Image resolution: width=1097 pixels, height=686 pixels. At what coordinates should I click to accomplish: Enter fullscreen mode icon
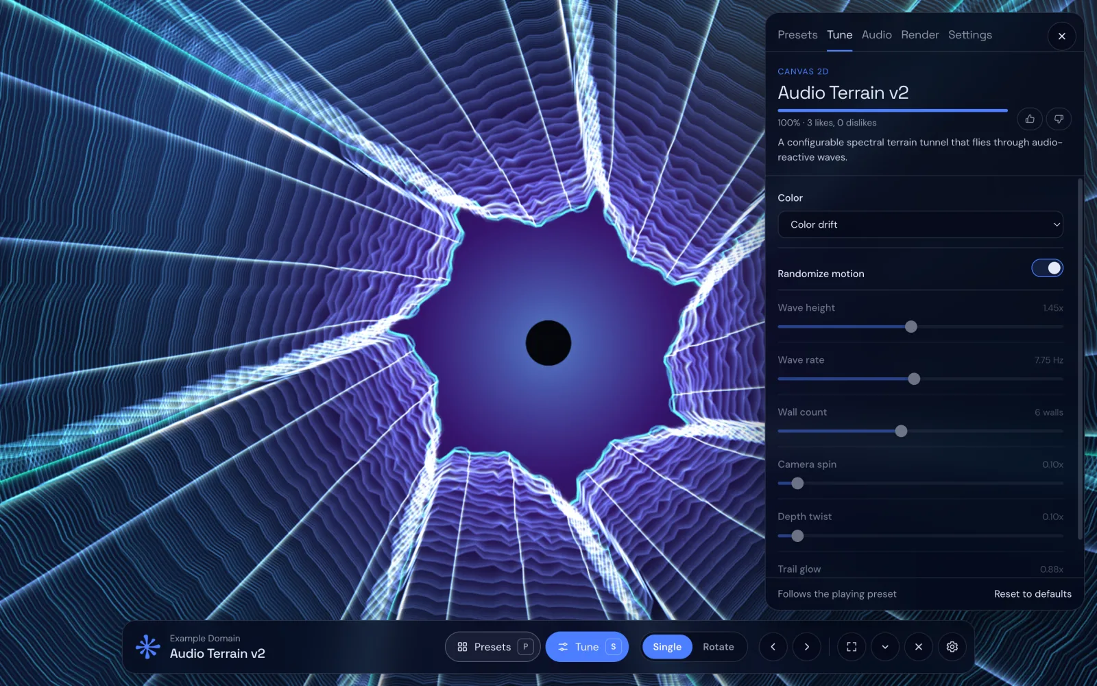click(x=852, y=646)
